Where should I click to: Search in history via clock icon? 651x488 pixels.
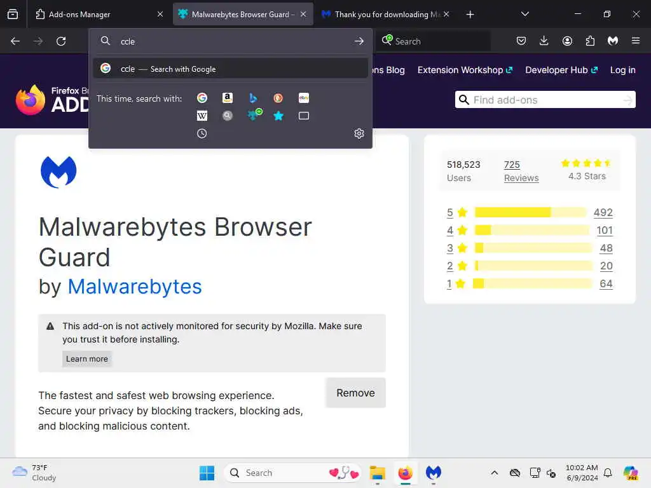click(202, 133)
